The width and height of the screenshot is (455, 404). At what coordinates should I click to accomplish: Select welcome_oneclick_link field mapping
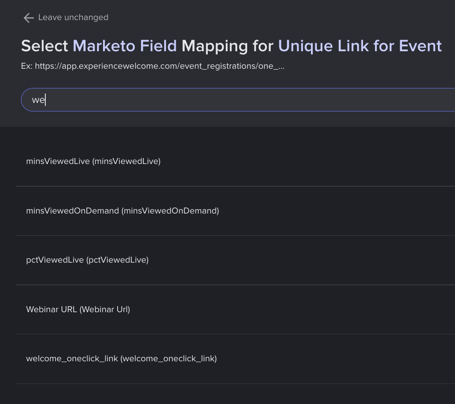click(235, 359)
